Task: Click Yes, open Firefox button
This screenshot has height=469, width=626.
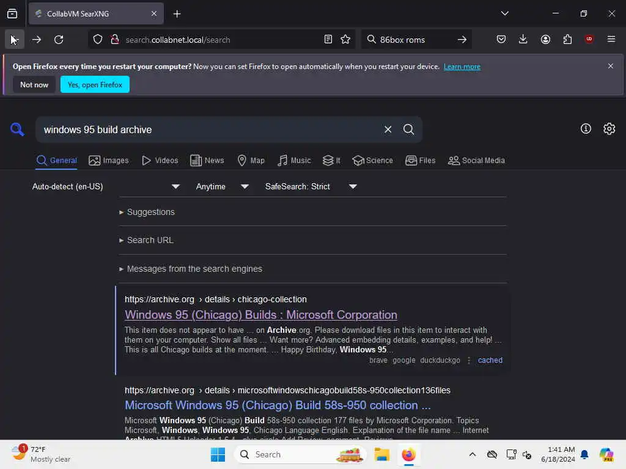Action: click(x=95, y=84)
